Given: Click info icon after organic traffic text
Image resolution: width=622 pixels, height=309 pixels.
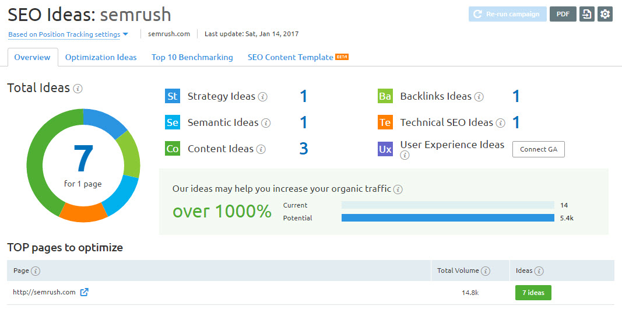Looking at the screenshot, I should (x=398, y=189).
